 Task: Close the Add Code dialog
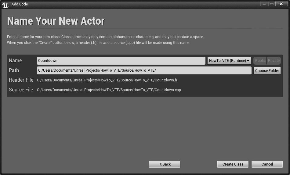coord(281,4)
